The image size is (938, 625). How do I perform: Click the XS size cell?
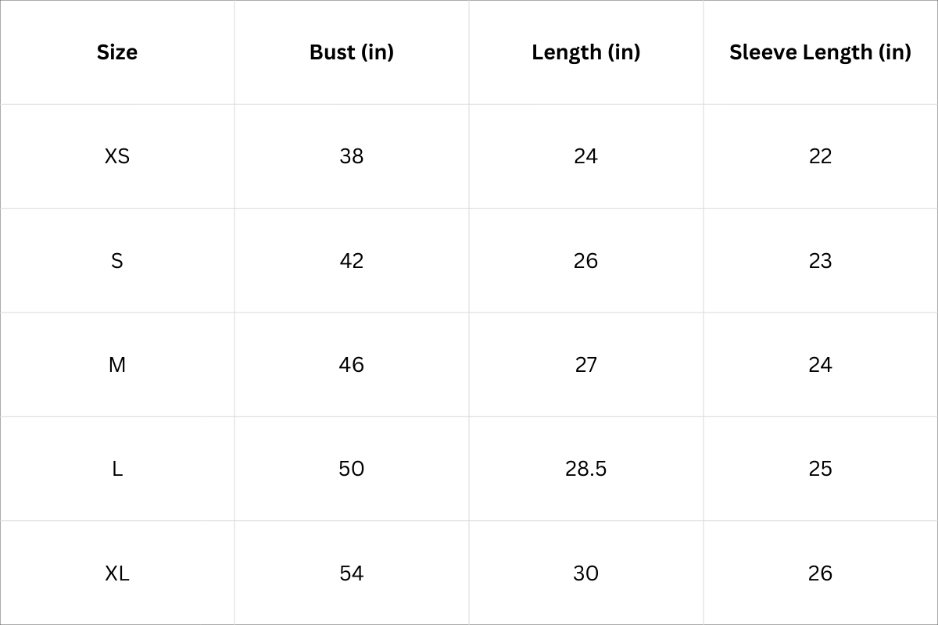(117, 156)
